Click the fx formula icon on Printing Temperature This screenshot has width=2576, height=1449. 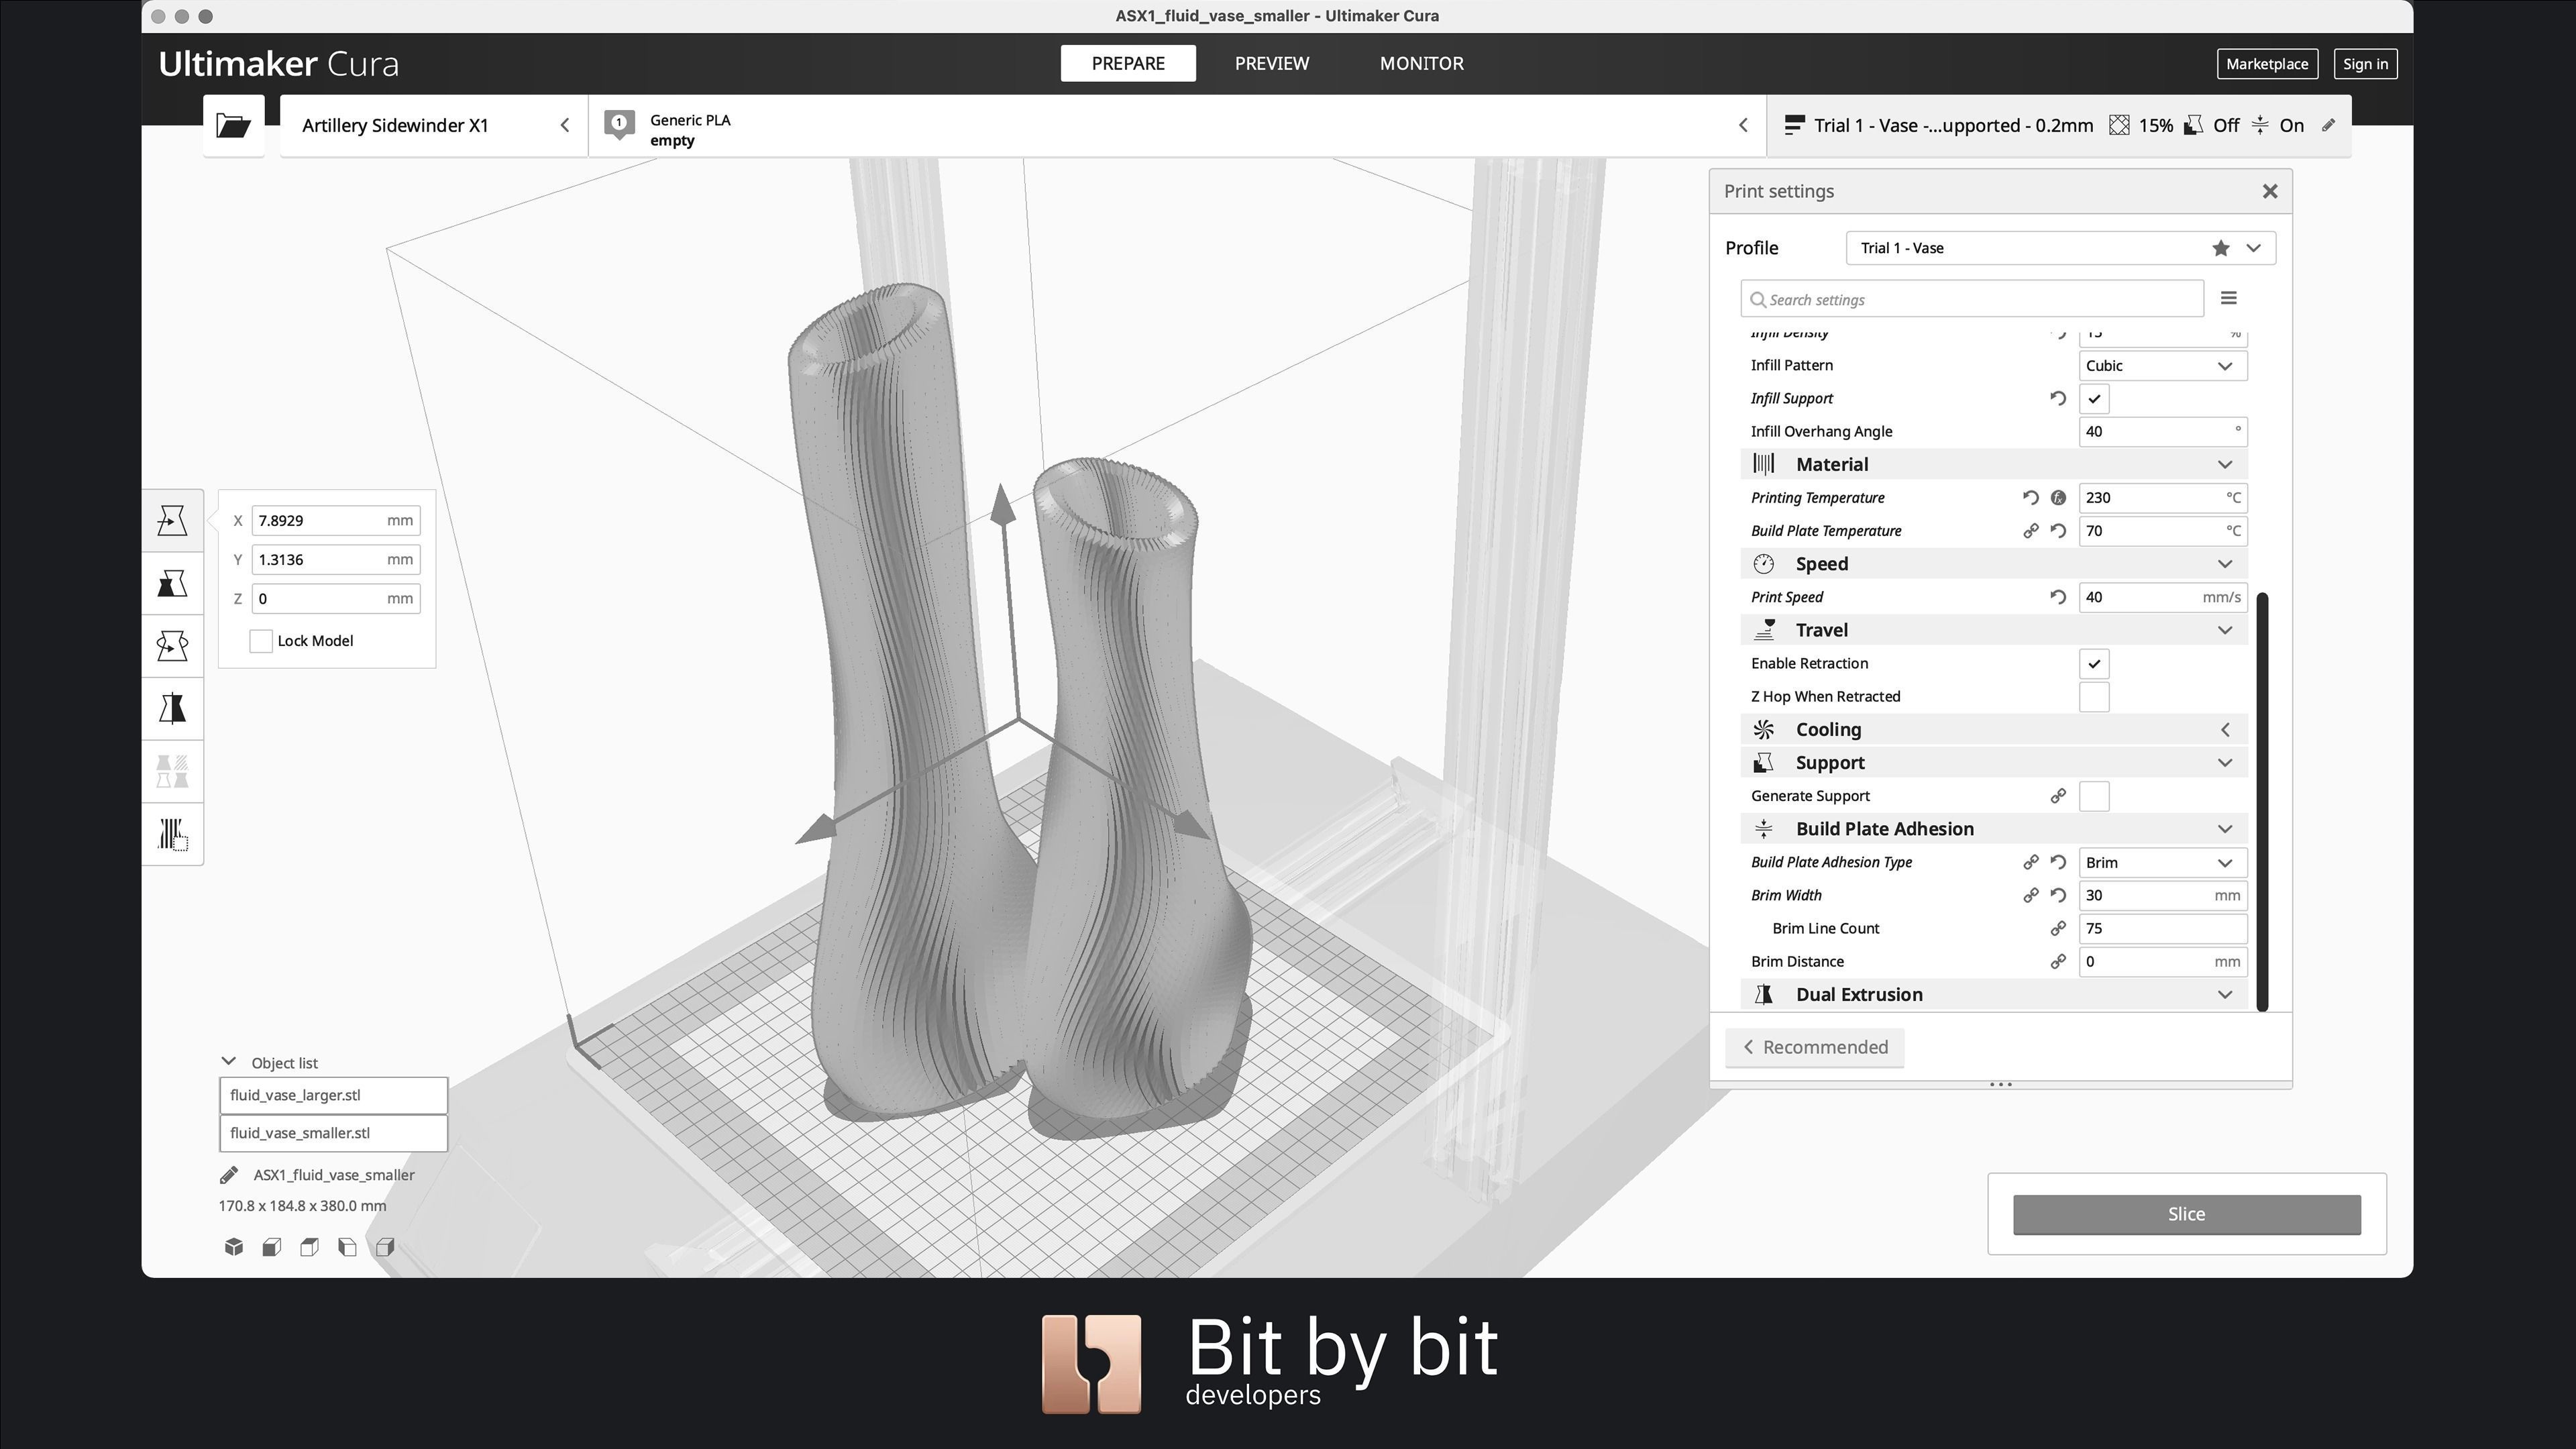pos(2058,498)
